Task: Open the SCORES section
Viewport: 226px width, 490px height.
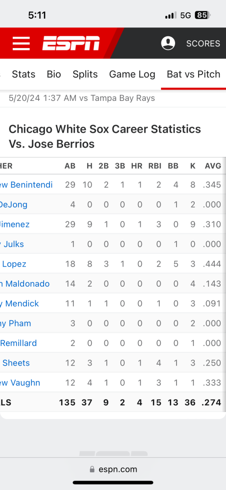Action: (x=203, y=44)
